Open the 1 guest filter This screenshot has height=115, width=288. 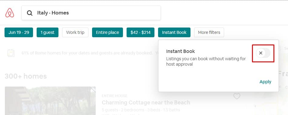tap(47, 32)
